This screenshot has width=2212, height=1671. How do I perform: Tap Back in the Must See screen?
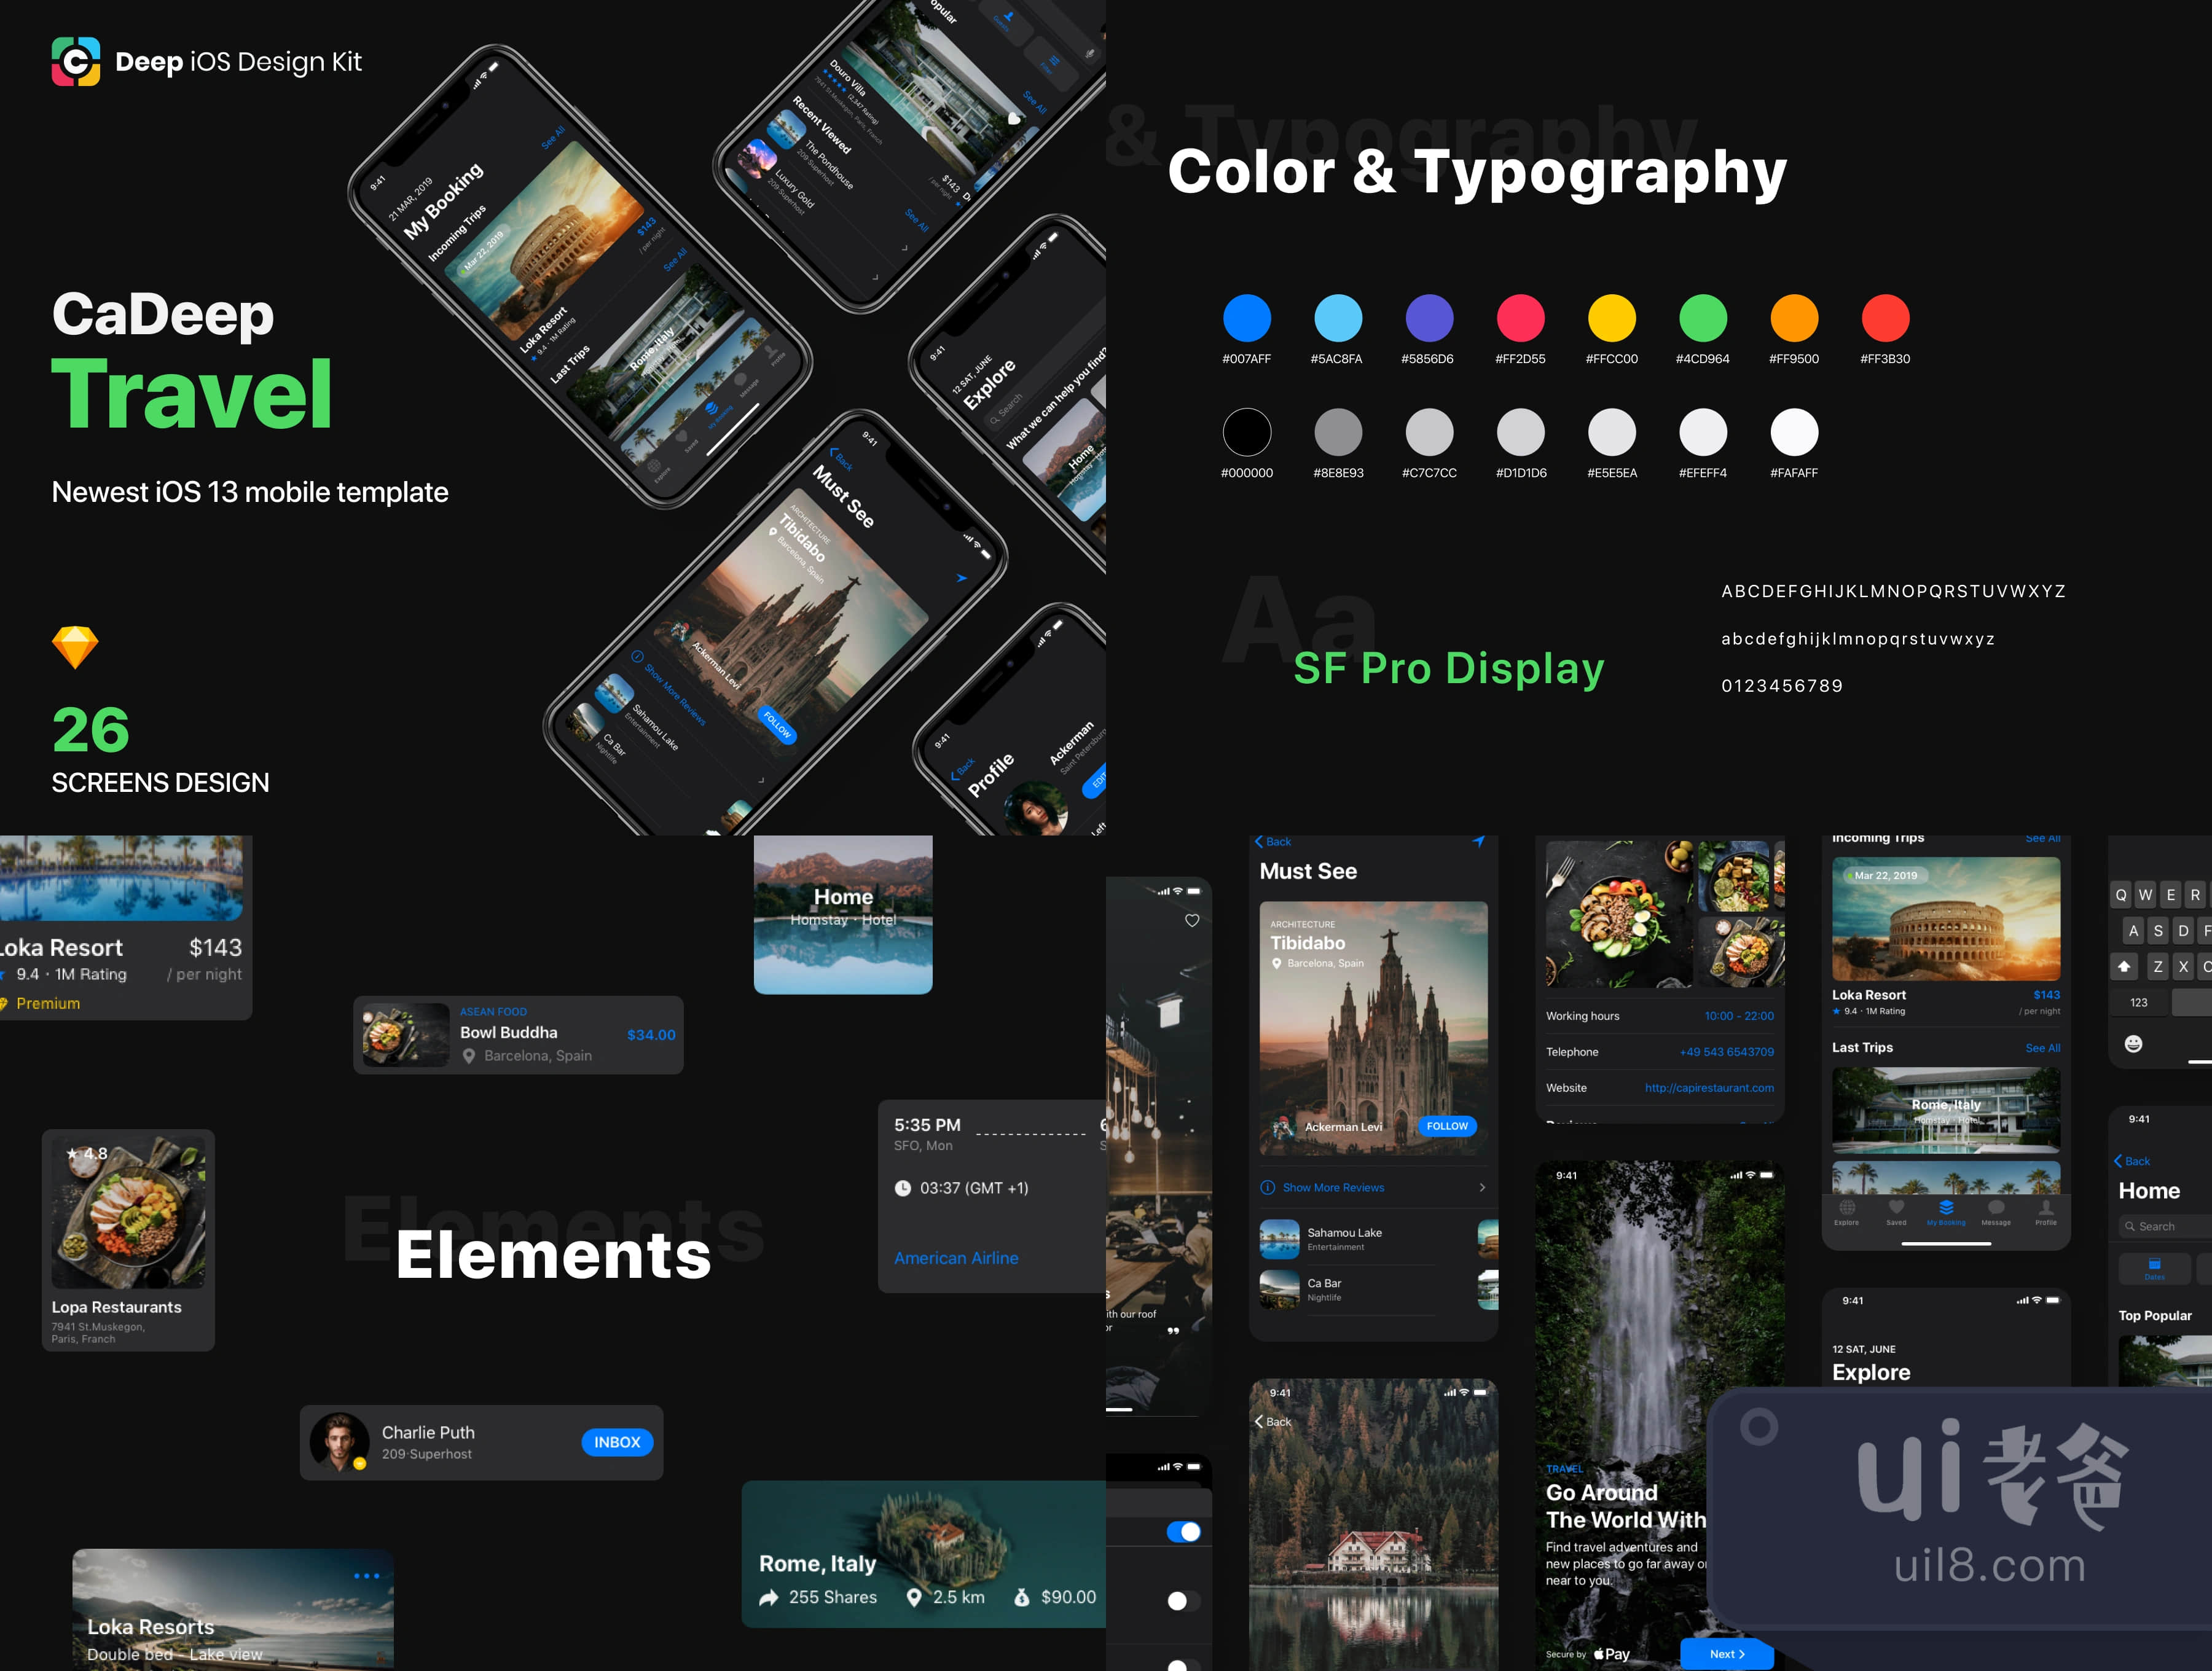(1273, 842)
